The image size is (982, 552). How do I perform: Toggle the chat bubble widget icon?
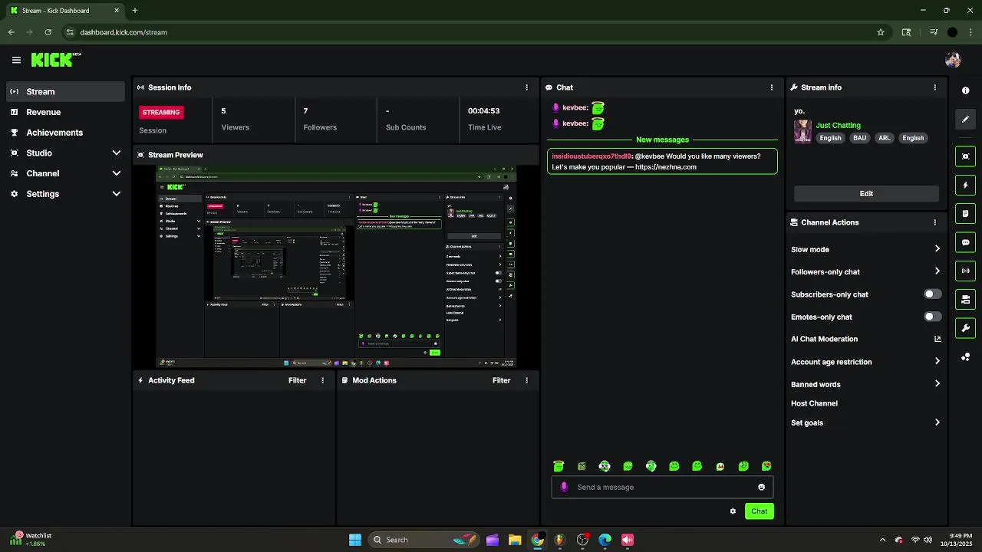click(x=965, y=242)
